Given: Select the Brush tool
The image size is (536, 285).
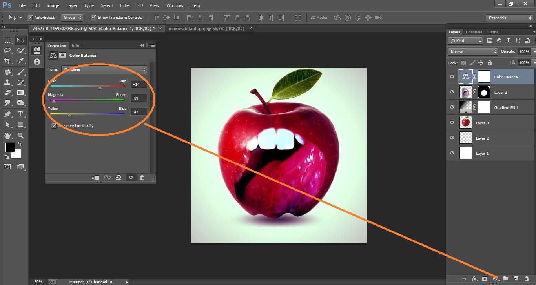Looking at the screenshot, I should (x=20, y=71).
